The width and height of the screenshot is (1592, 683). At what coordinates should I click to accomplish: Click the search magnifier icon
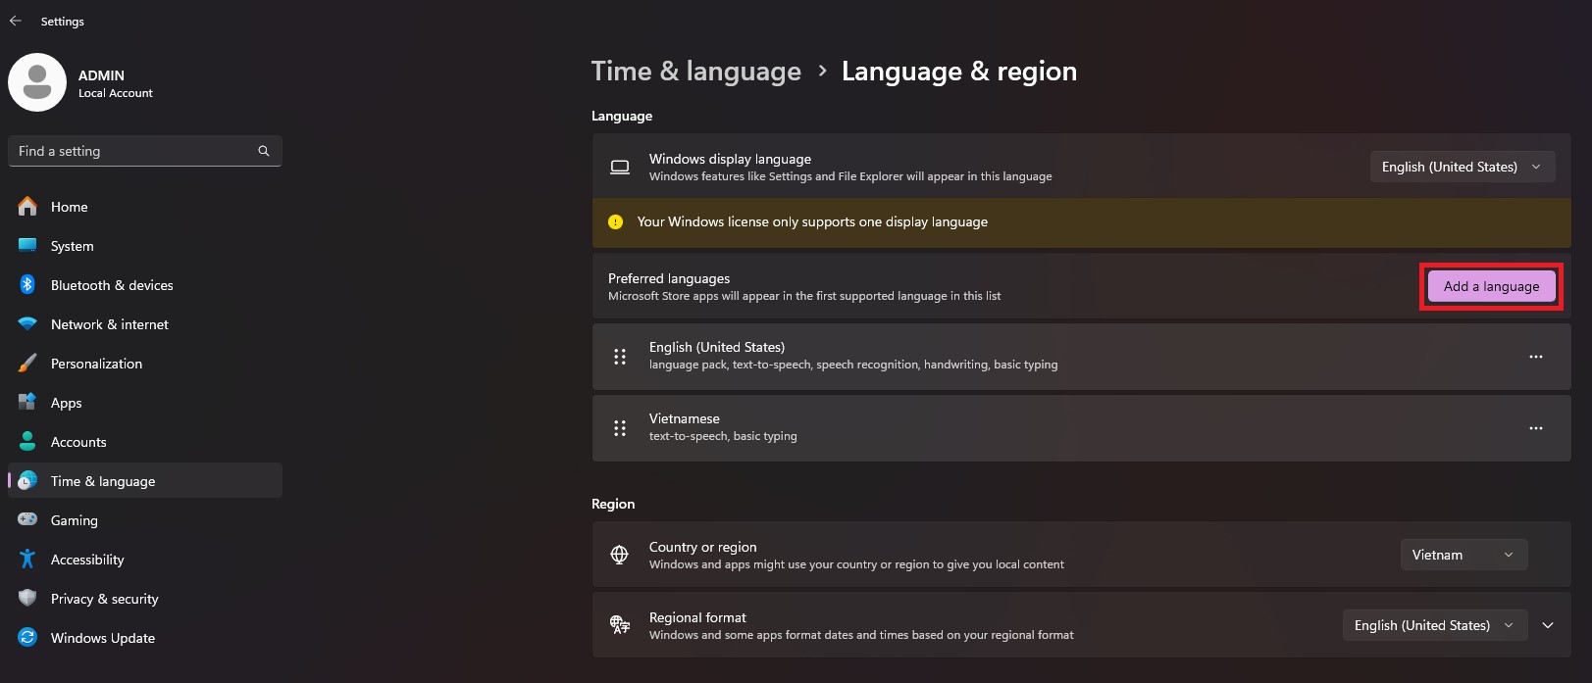(x=264, y=151)
